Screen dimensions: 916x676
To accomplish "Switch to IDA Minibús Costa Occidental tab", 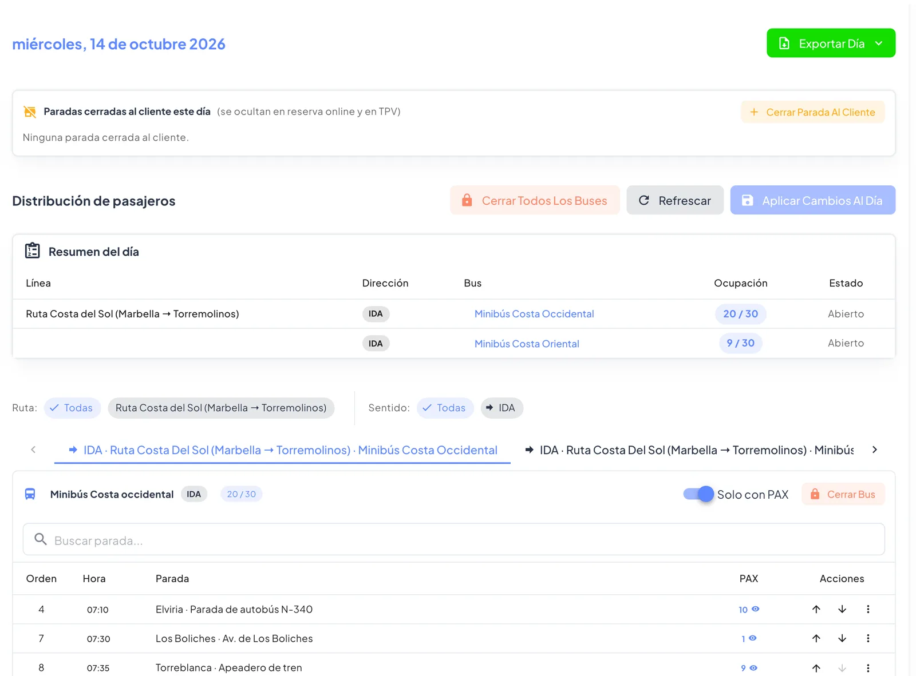I will tap(282, 450).
